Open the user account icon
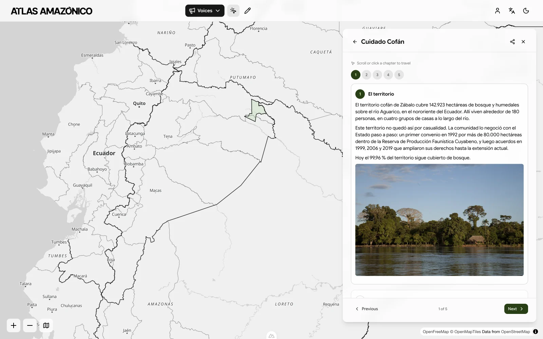This screenshot has width=543, height=339. coord(497,11)
